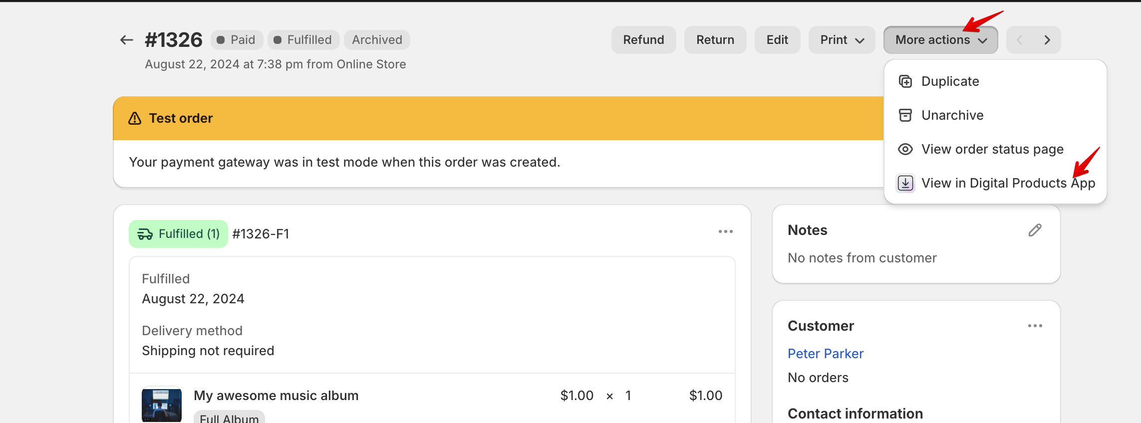Click the eye icon next to View order status page
The height and width of the screenshot is (423, 1141).
point(904,149)
